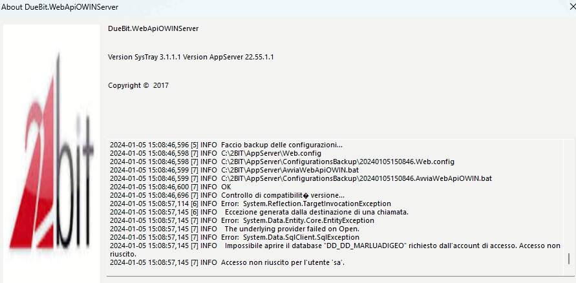Select 'System.Data.Entity.Core.EntityException' error line

coord(242,220)
